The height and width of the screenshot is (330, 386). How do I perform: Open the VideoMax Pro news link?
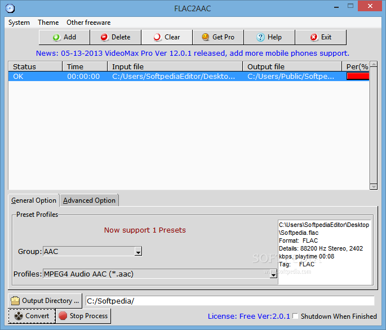[x=193, y=53]
